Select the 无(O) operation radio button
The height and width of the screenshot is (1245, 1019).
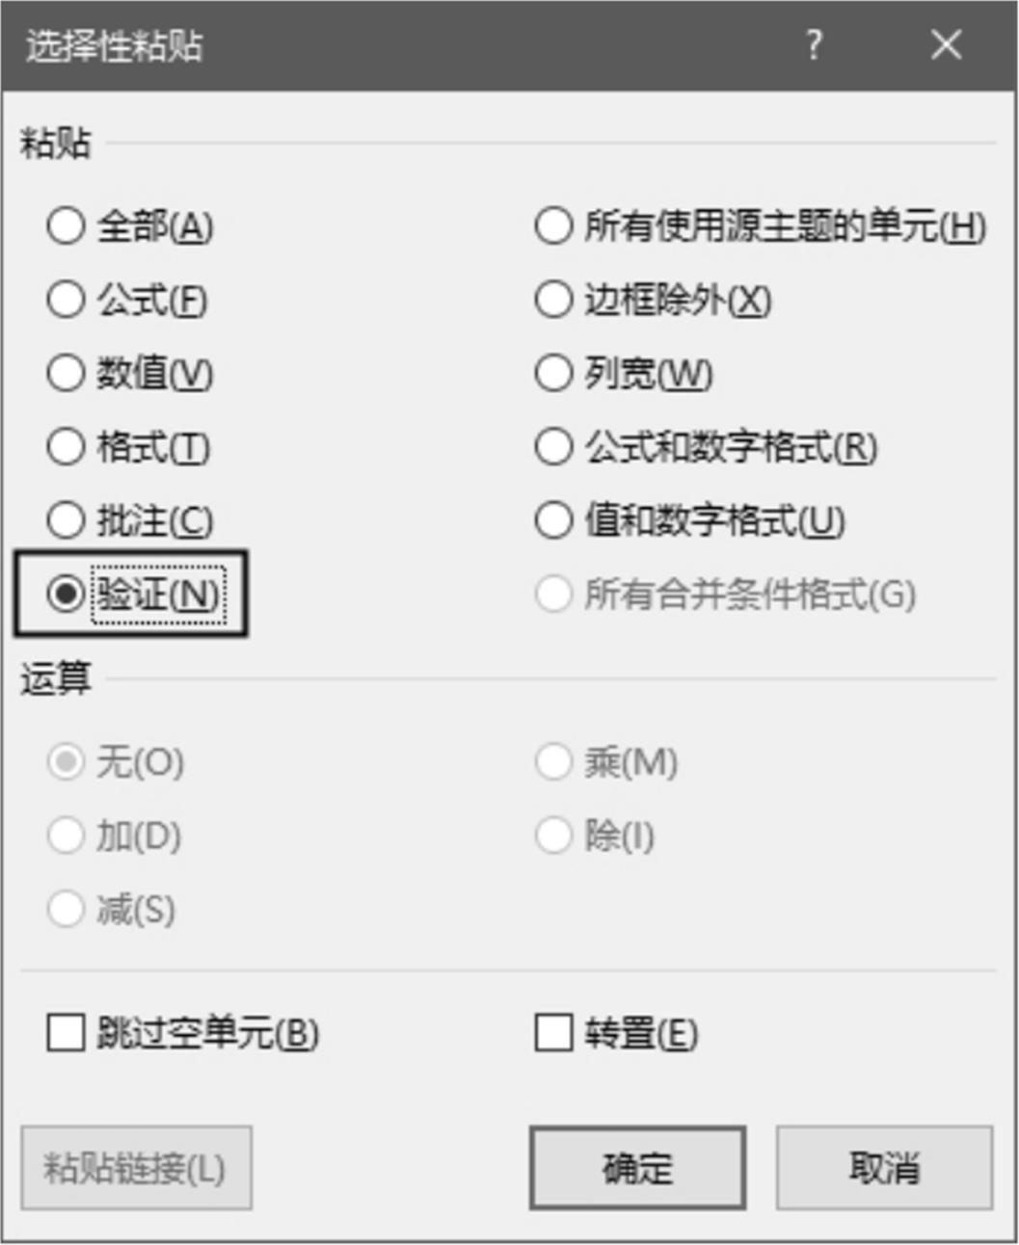click(x=66, y=762)
